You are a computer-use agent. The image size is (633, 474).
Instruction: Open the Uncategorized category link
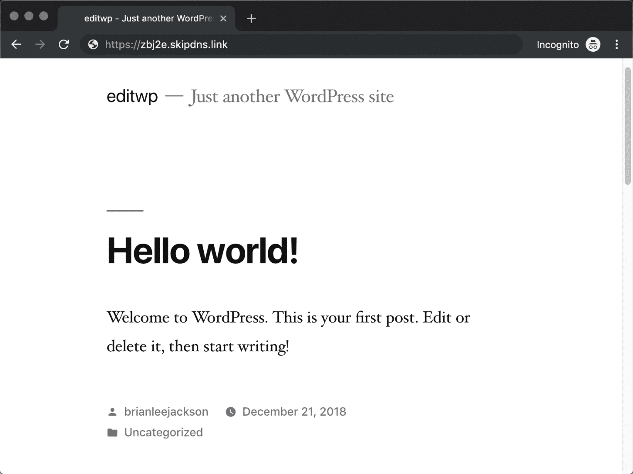pyautogui.click(x=164, y=432)
